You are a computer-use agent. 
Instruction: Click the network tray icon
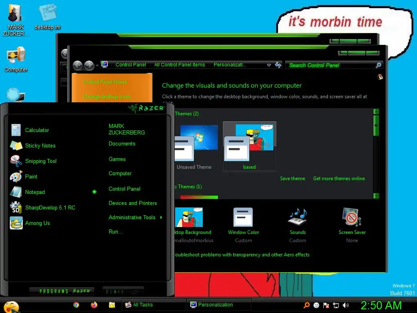336,305
